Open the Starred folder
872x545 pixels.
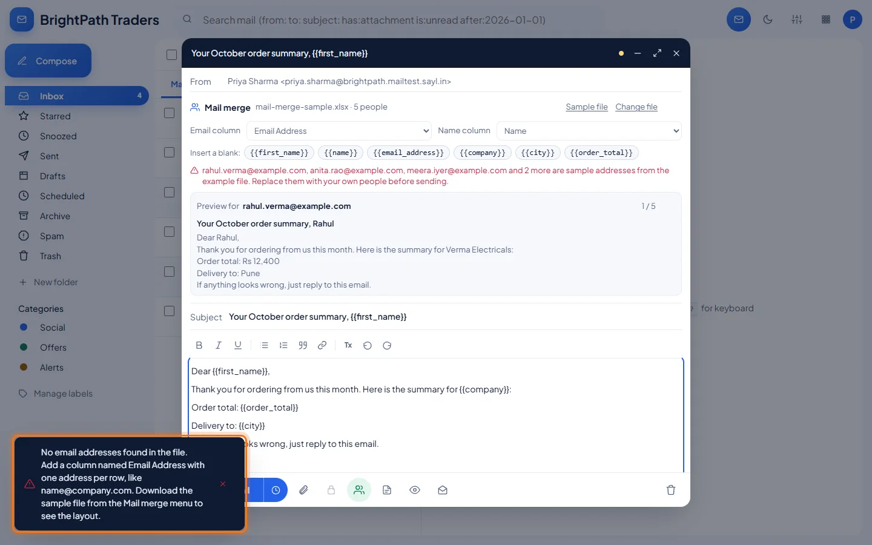pos(77,116)
